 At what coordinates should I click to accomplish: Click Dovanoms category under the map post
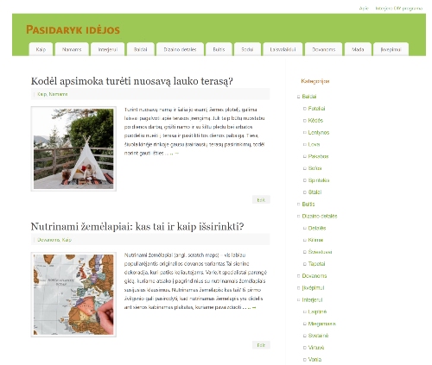(48, 240)
